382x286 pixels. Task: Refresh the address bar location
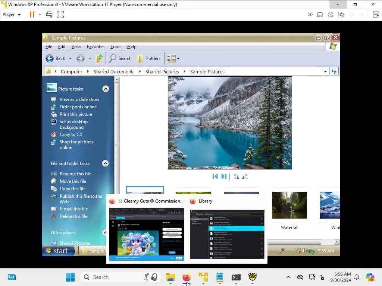[334, 71]
